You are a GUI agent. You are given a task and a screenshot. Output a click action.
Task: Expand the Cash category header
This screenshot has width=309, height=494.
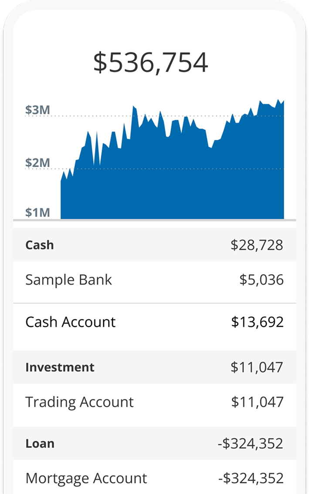point(40,245)
